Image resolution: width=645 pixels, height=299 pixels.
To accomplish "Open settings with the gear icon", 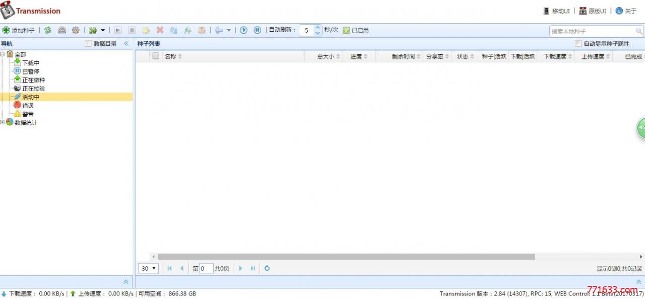I will [x=76, y=30].
